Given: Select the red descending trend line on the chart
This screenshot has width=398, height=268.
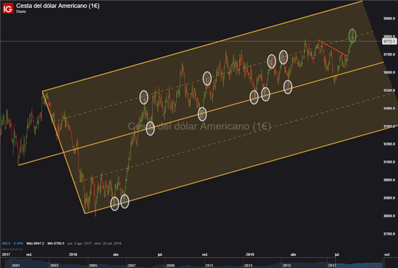Looking at the screenshot, I should [333, 48].
